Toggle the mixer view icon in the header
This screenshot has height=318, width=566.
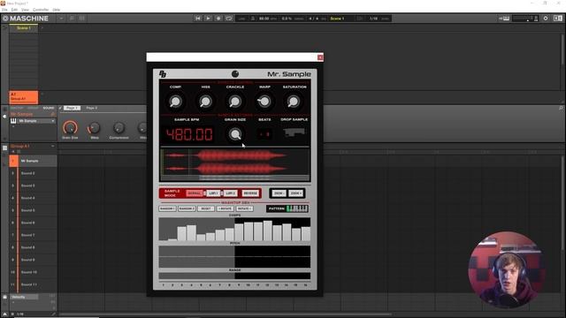point(82,19)
